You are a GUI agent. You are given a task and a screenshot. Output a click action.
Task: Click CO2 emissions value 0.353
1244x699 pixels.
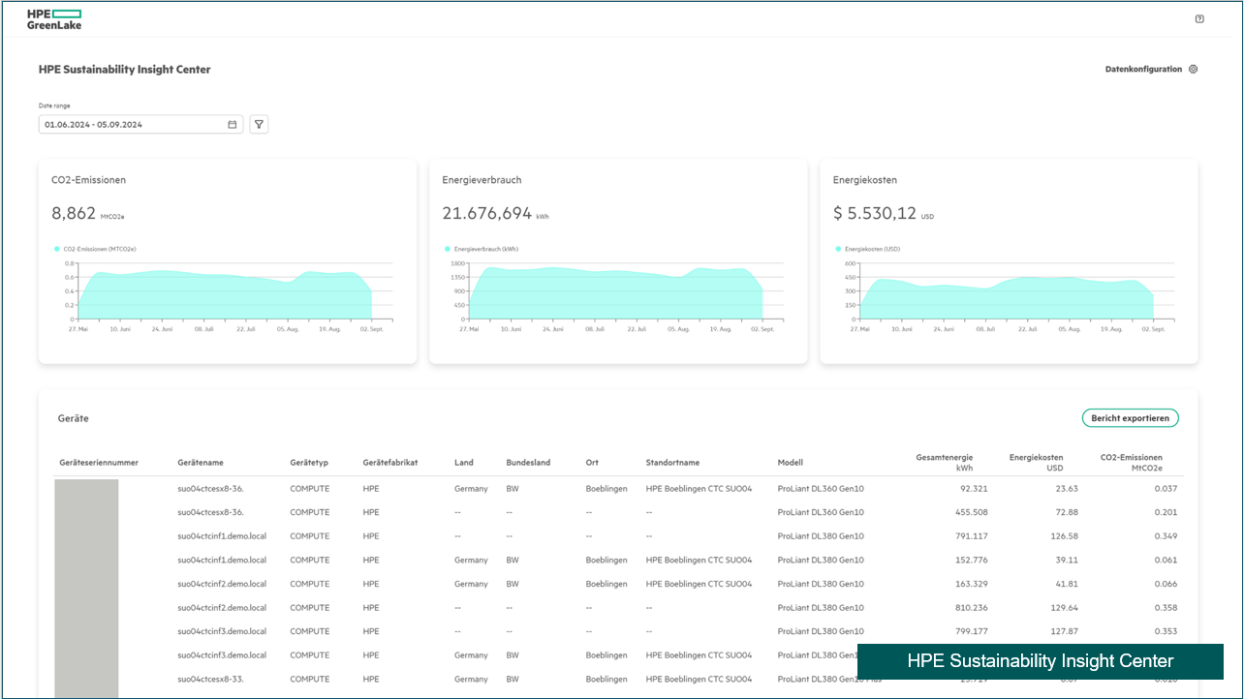pos(1166,631)
